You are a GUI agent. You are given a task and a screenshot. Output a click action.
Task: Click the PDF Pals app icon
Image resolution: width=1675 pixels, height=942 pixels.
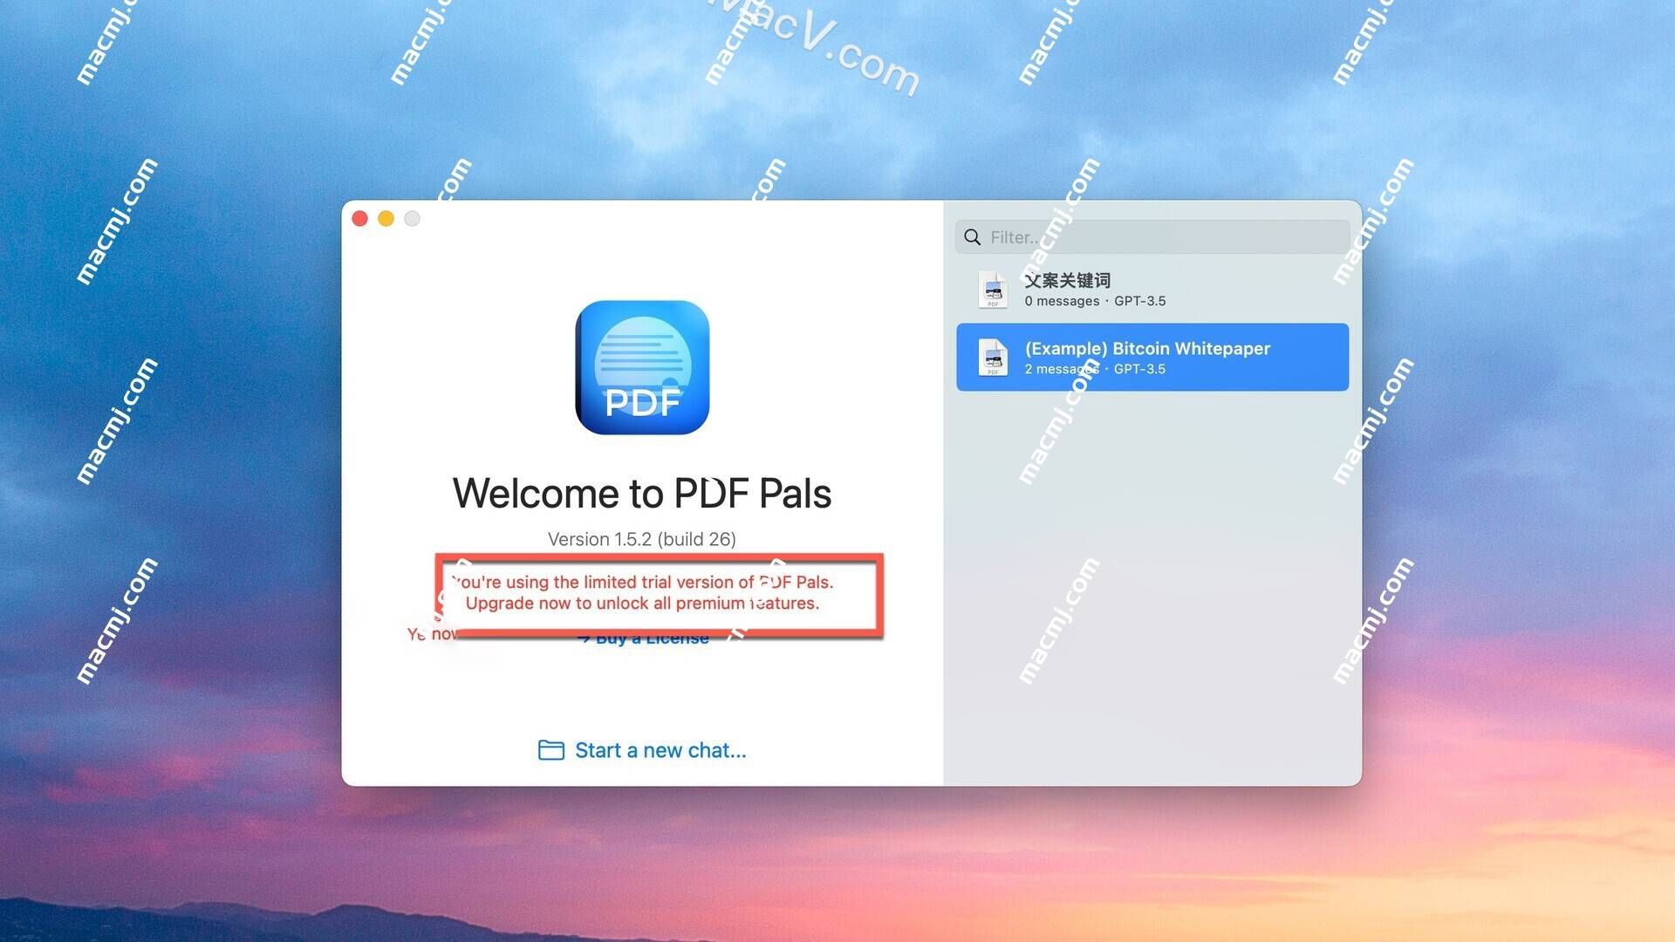[x=643, y=367]
